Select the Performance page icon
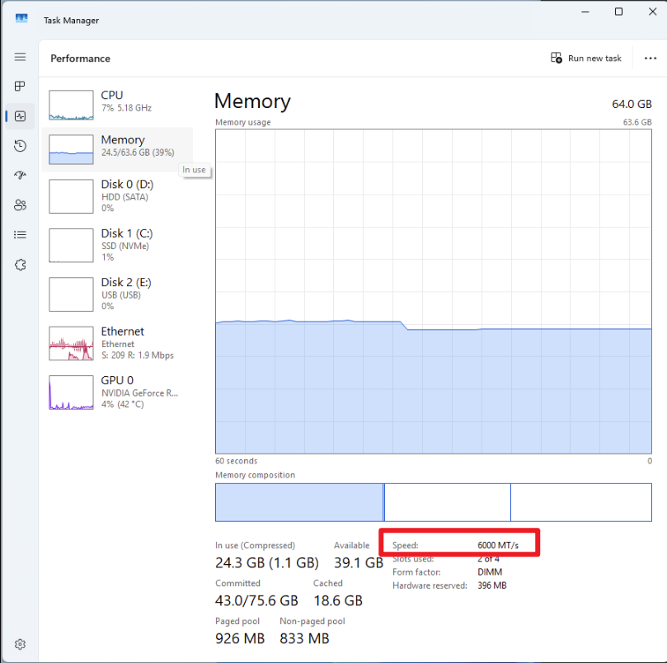Viewport: 667px width, 663px height. coord(21,116)
